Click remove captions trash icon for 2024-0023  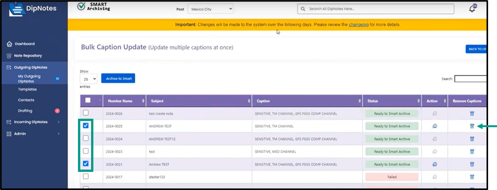[472, 151]
